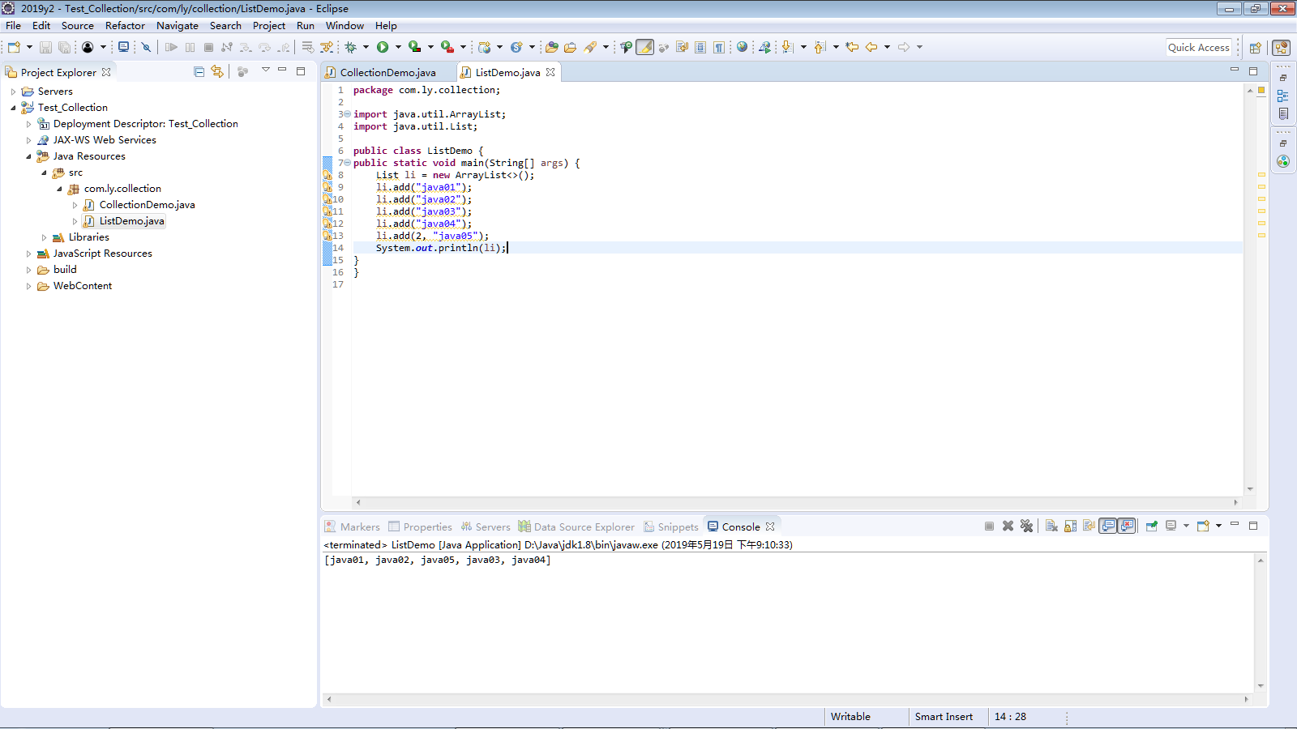Viewport: 1297px width, 729px height.
Task: Open the Debug button dropdown arrow
Action: point(366,47)
